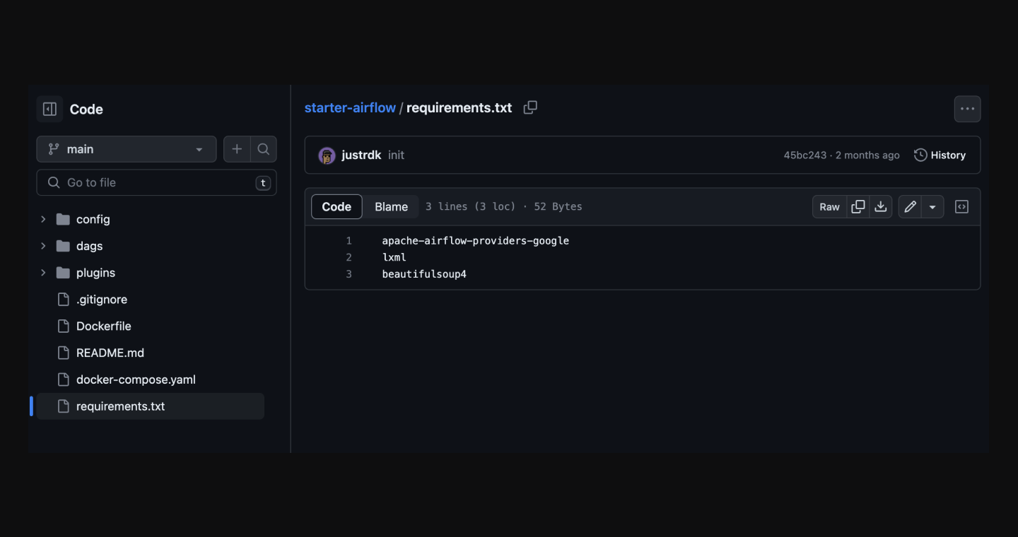Open the starter-airflow repository link
Image resolution: width=1018 pixels, height=537 pixels.
[x=350, y=107]
